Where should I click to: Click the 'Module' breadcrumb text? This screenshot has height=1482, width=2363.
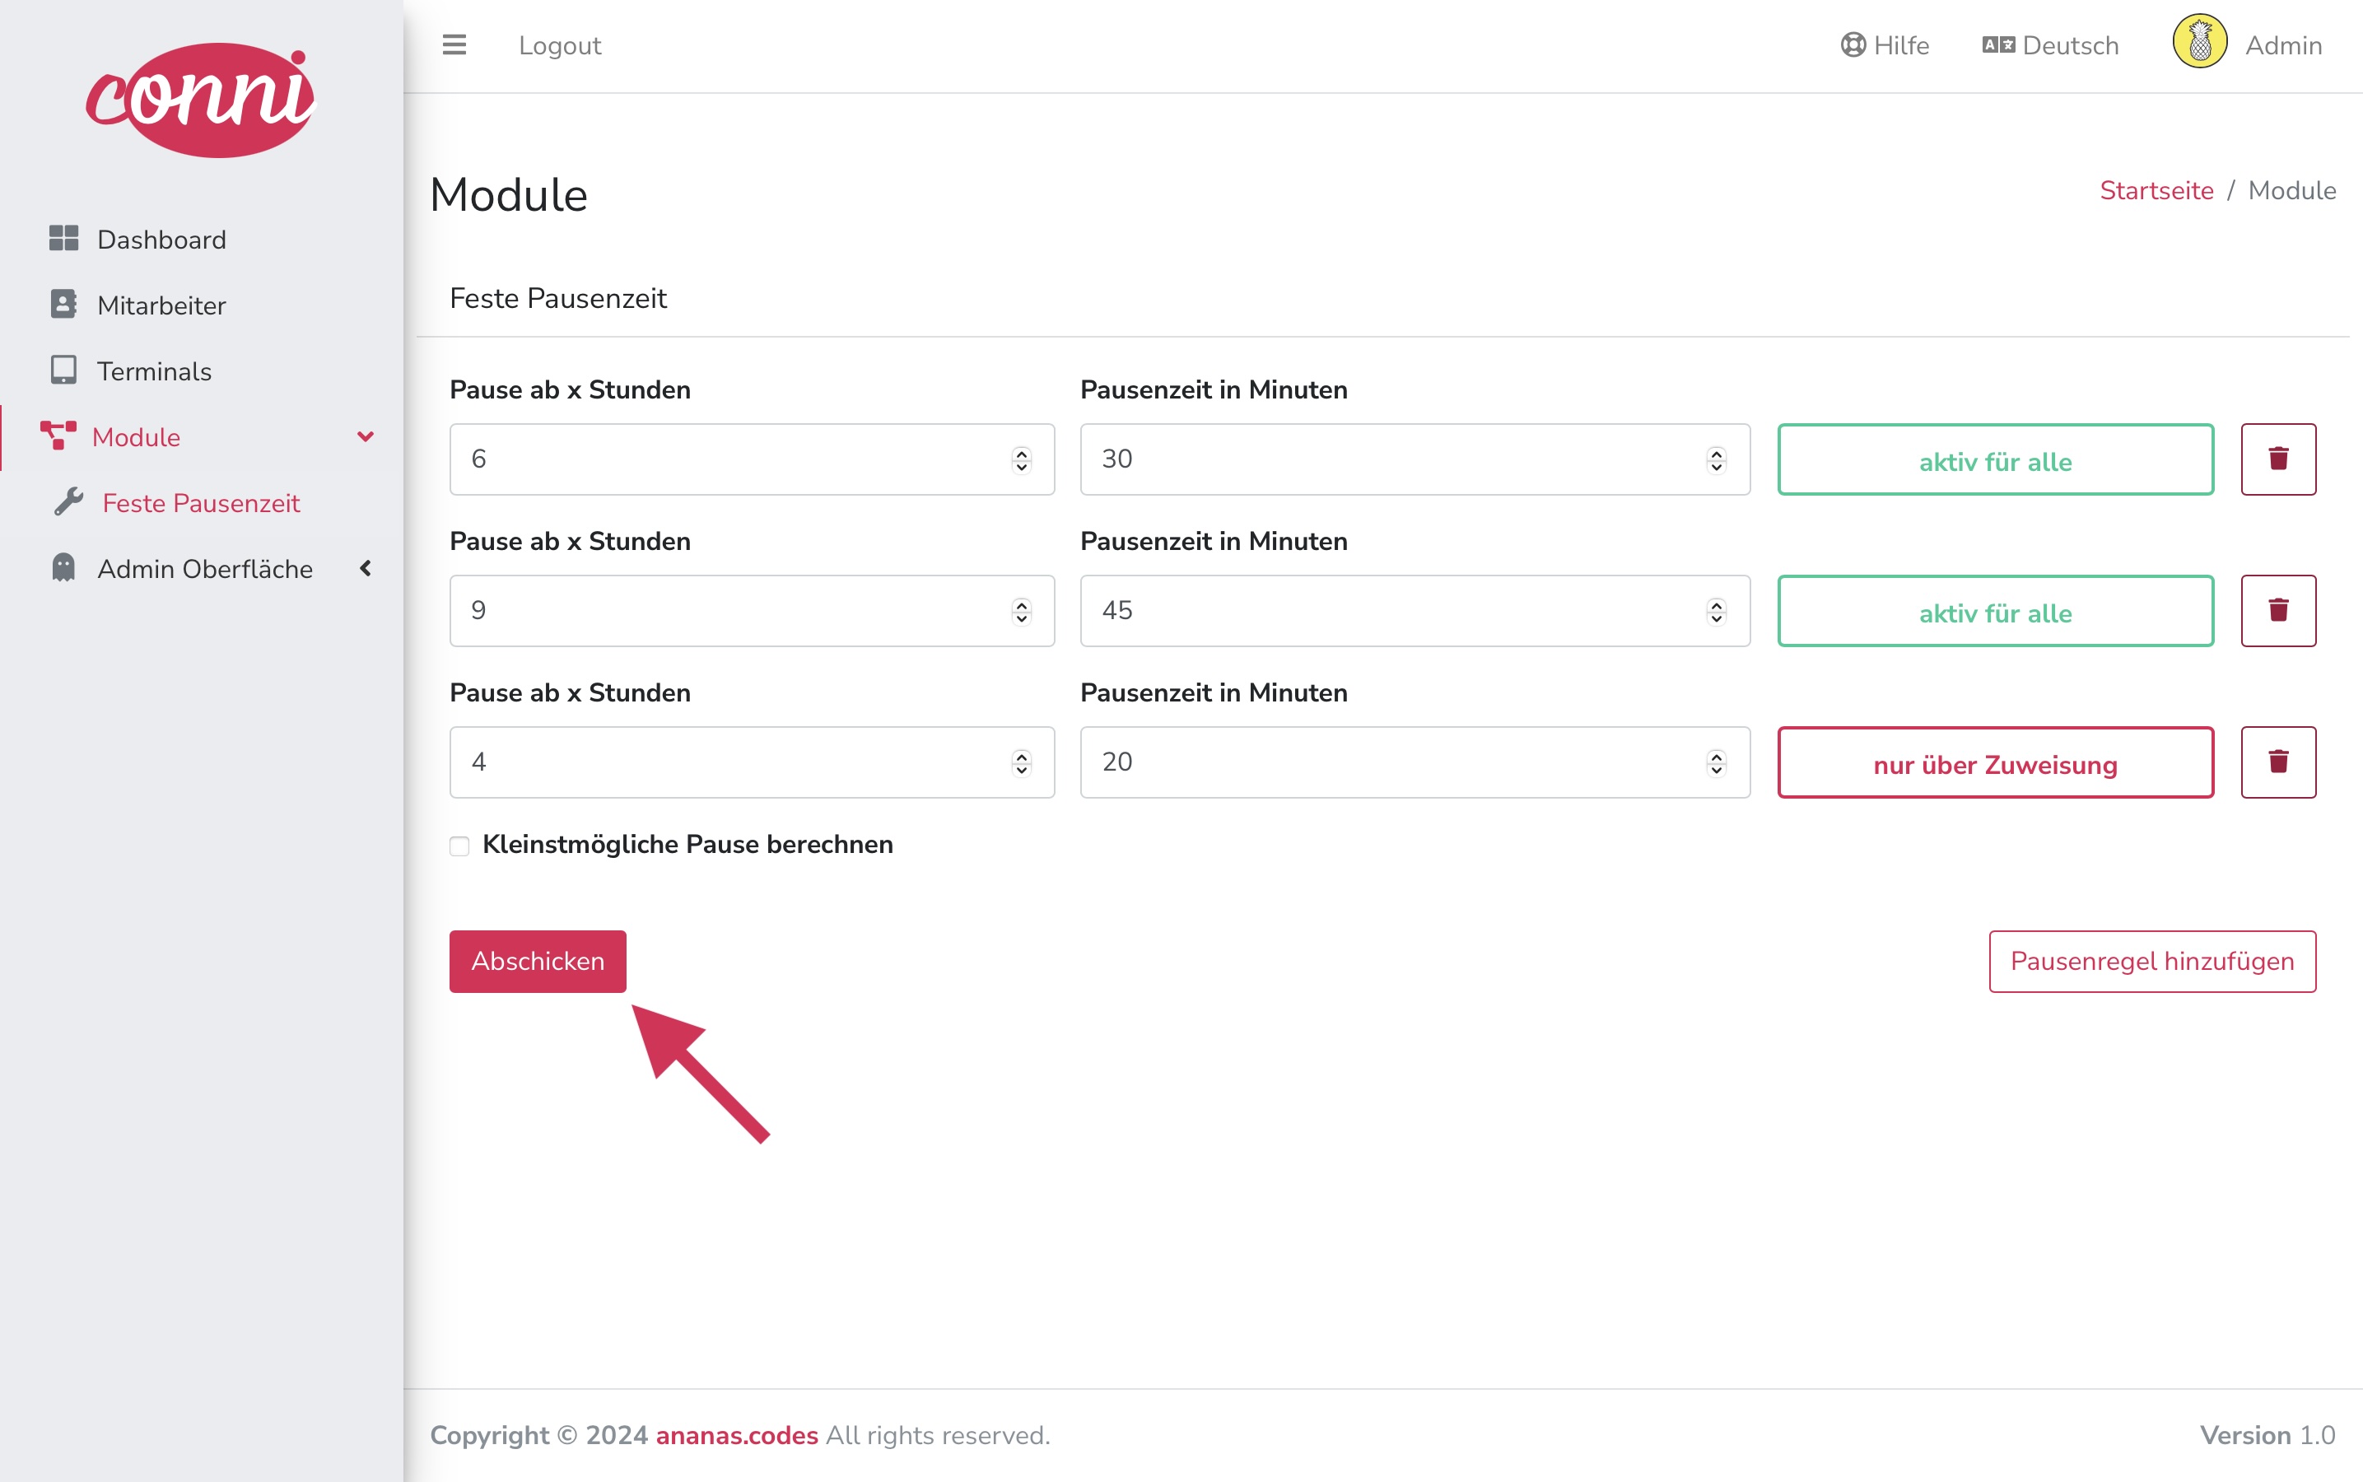[2291, 190]
